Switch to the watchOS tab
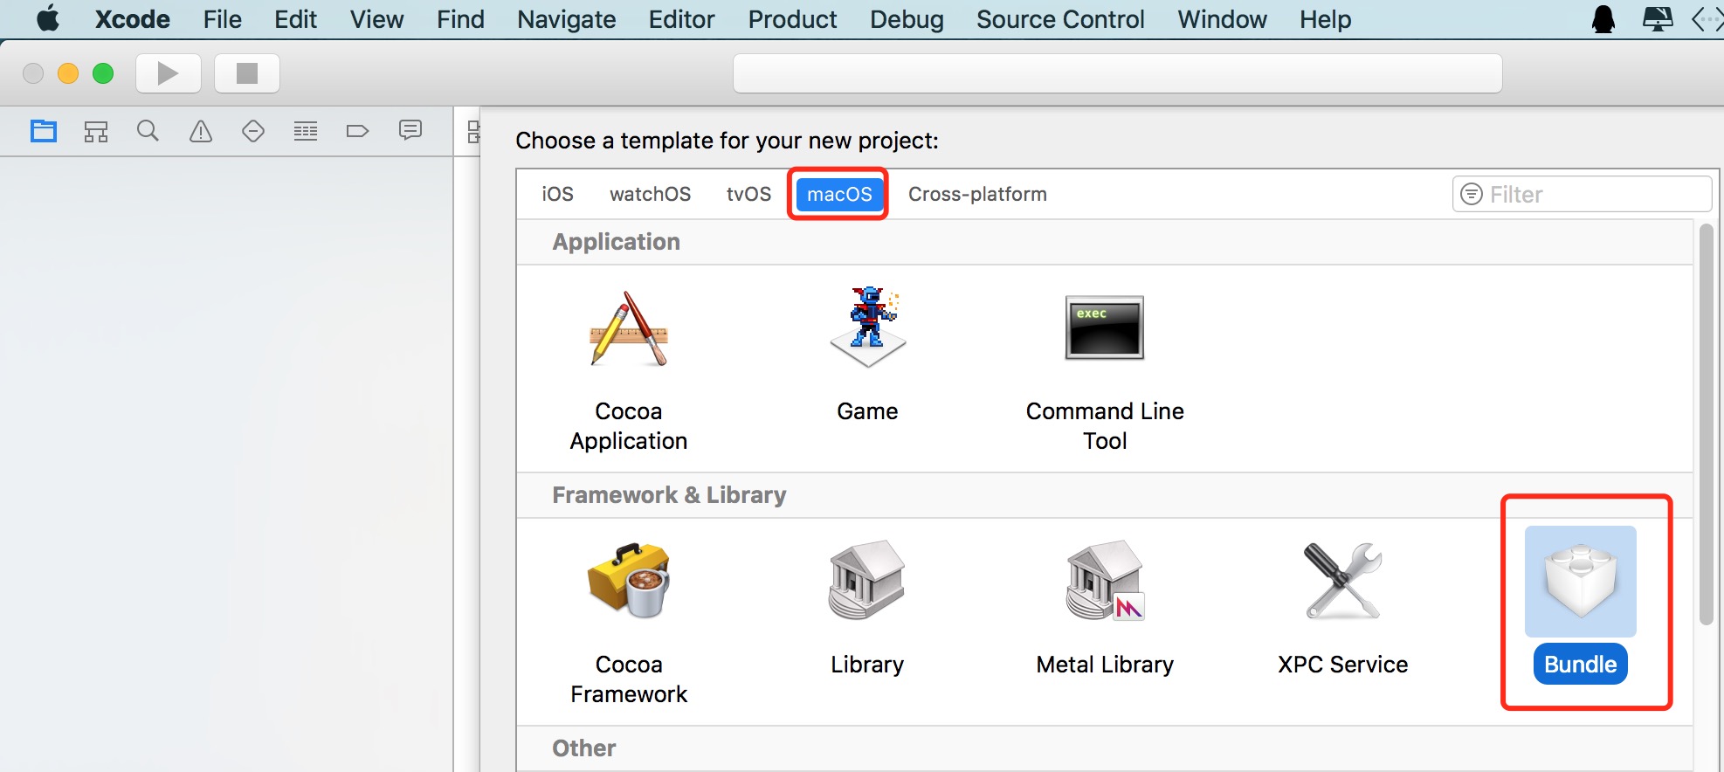This screenshot has width=1724, height=772. click(x=651, y=194)
